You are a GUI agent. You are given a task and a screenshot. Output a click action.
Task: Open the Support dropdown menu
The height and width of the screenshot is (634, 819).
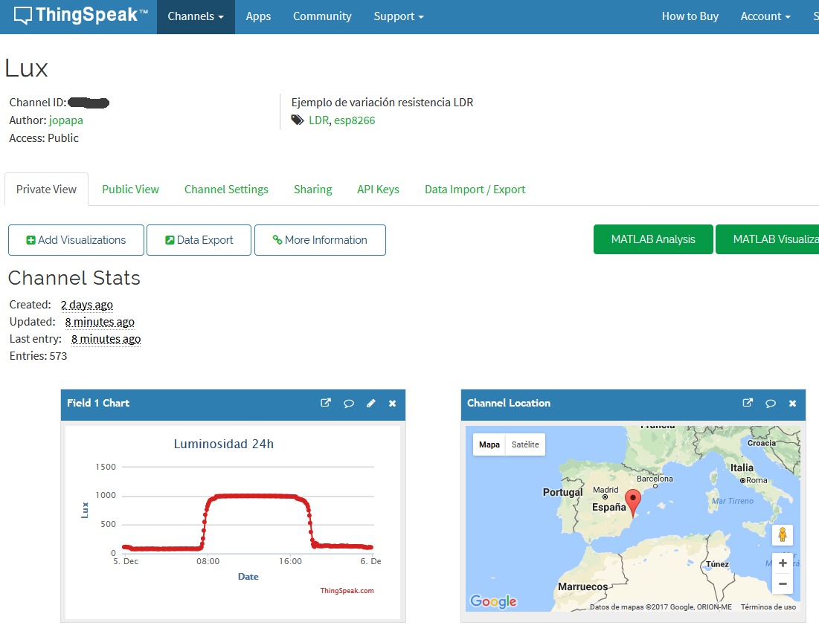tap(398, 16)
